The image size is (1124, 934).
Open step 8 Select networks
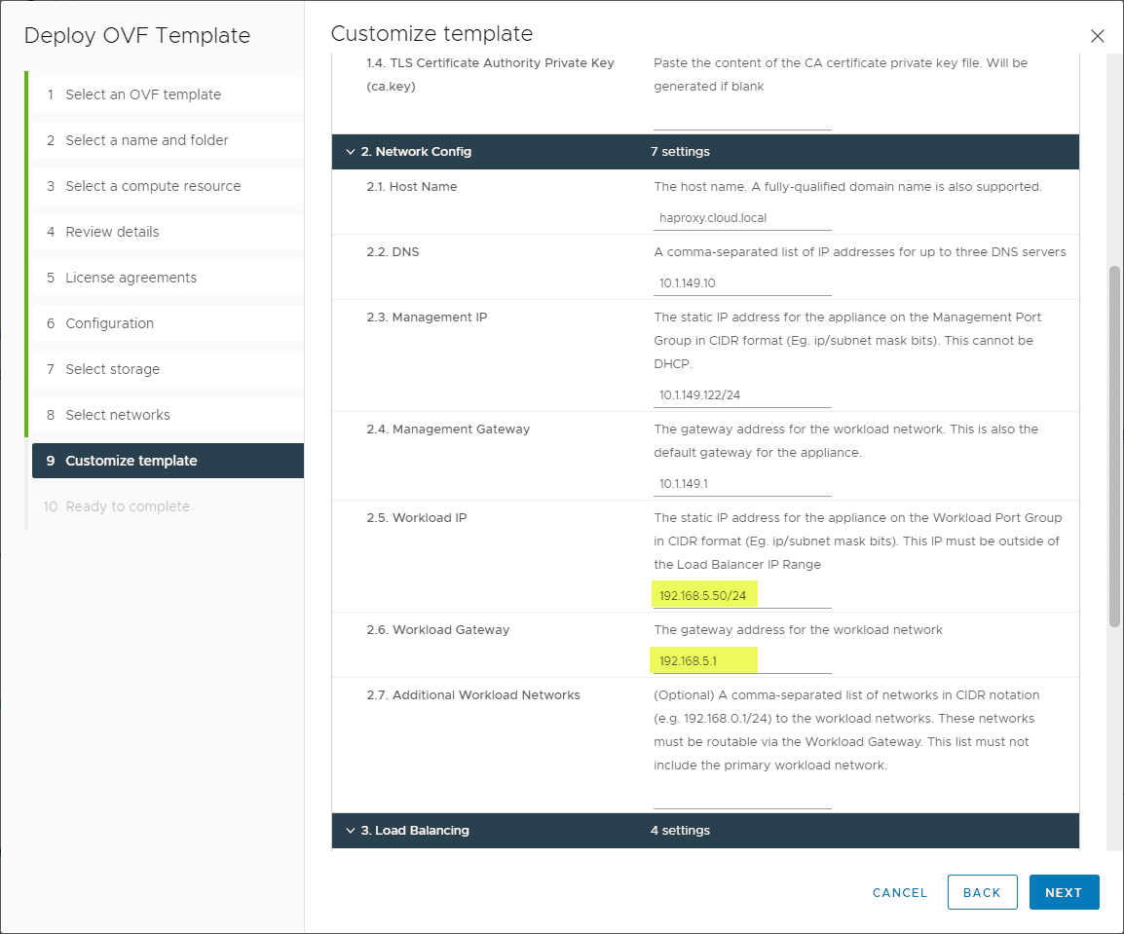(118, 415)
